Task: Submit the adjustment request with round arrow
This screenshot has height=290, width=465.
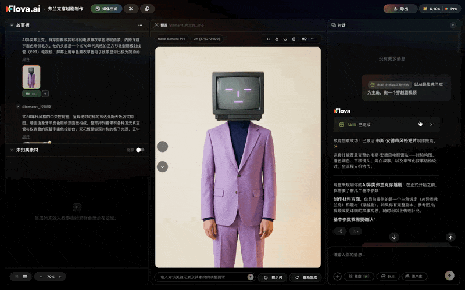Action: click(251, 277)
